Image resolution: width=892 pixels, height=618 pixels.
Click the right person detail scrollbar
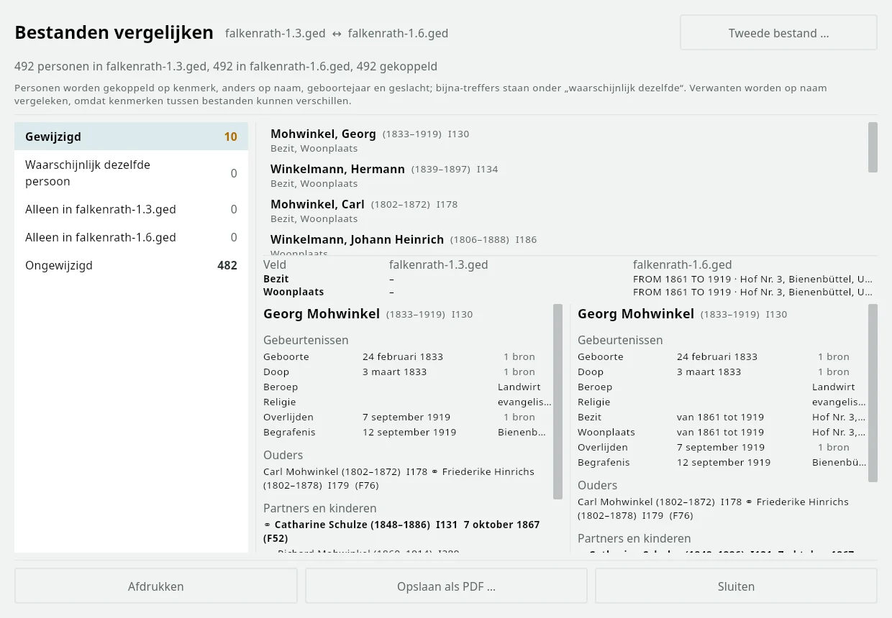873,392
